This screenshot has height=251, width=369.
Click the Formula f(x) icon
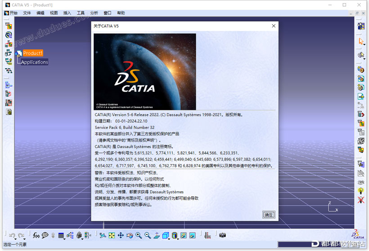[x=36, y=235]
